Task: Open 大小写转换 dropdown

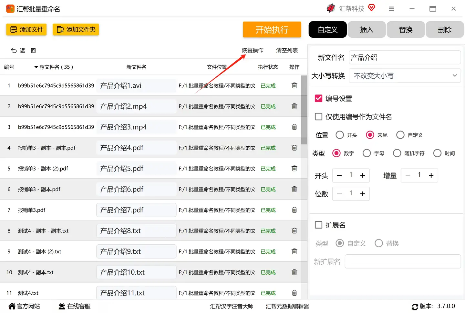Action: pos(405,76)
